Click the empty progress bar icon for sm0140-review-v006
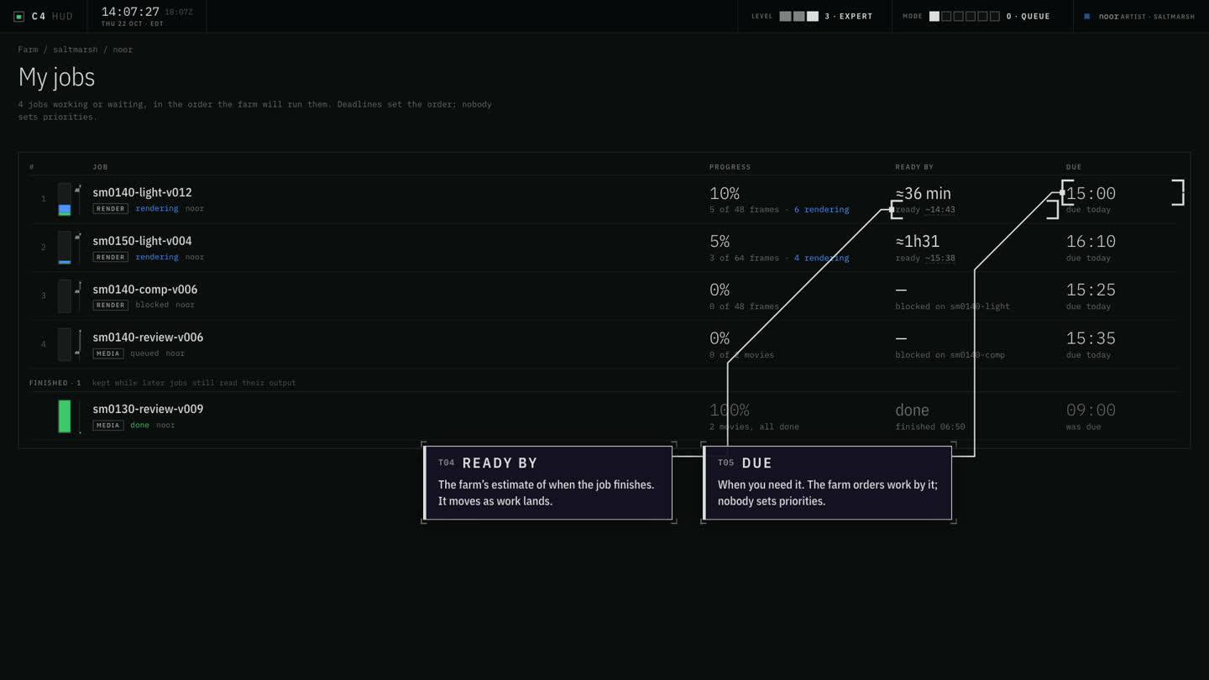The height and width of the screenshot is (680, 1209). pos(65,344)
